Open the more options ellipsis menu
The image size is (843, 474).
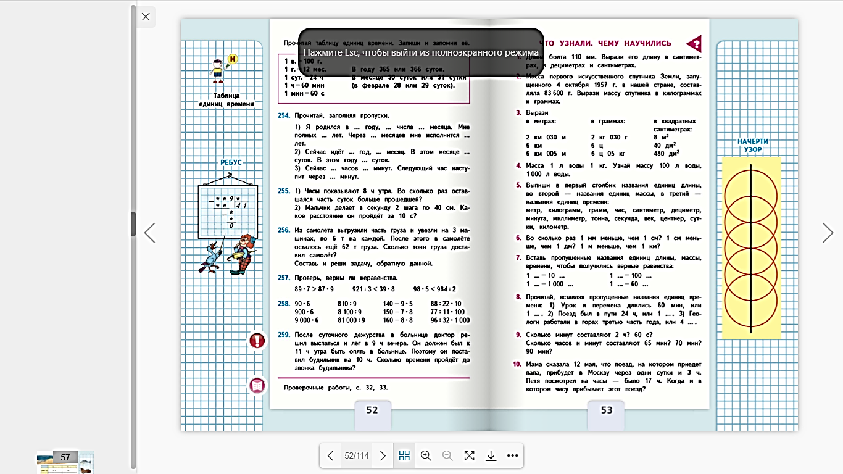pos(512,456)
